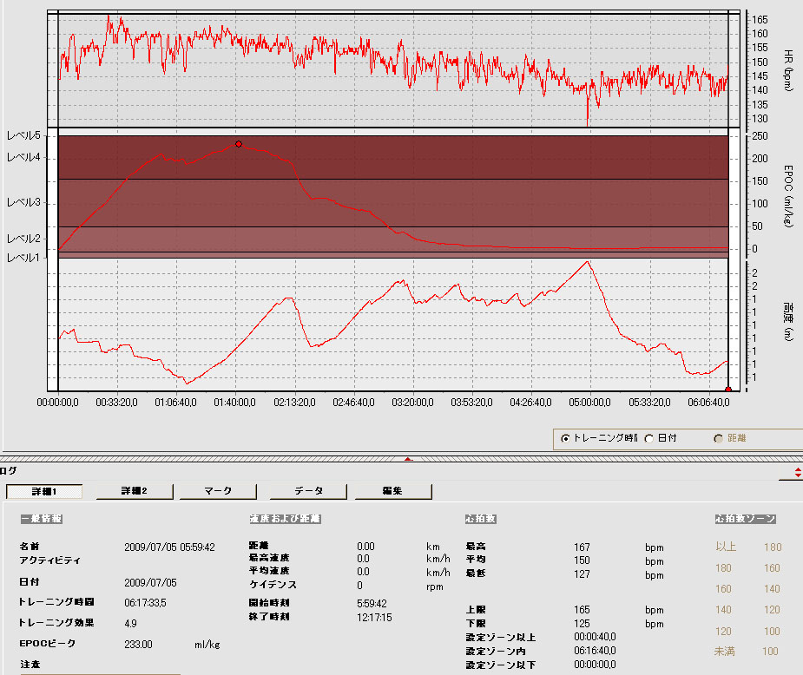803x675 pixels.
Task: Click the EPOC peak value 233.00
Action: click(138, 645)
